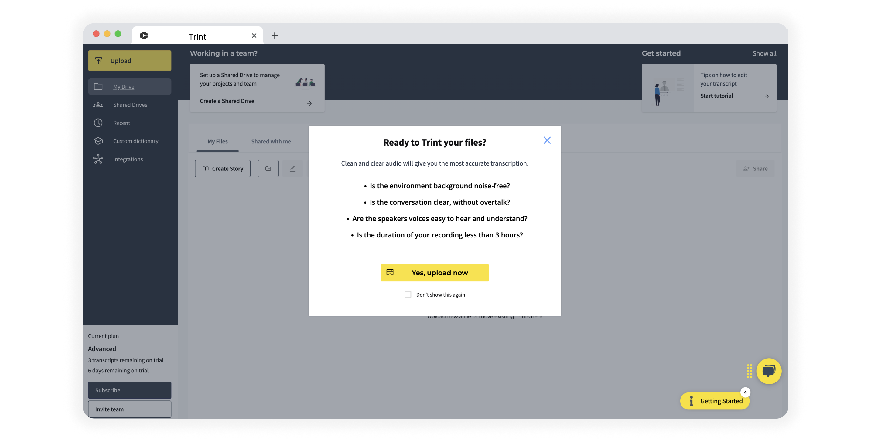
Task: Close the Ready to Trint dialog
Action: click(547, 140)
